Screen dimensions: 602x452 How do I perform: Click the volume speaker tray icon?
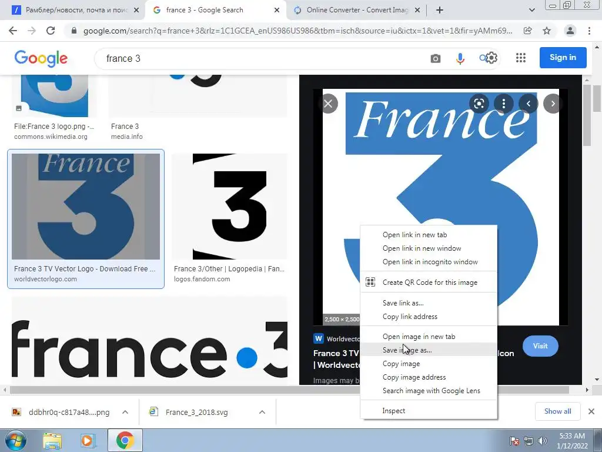pos(542,441)
